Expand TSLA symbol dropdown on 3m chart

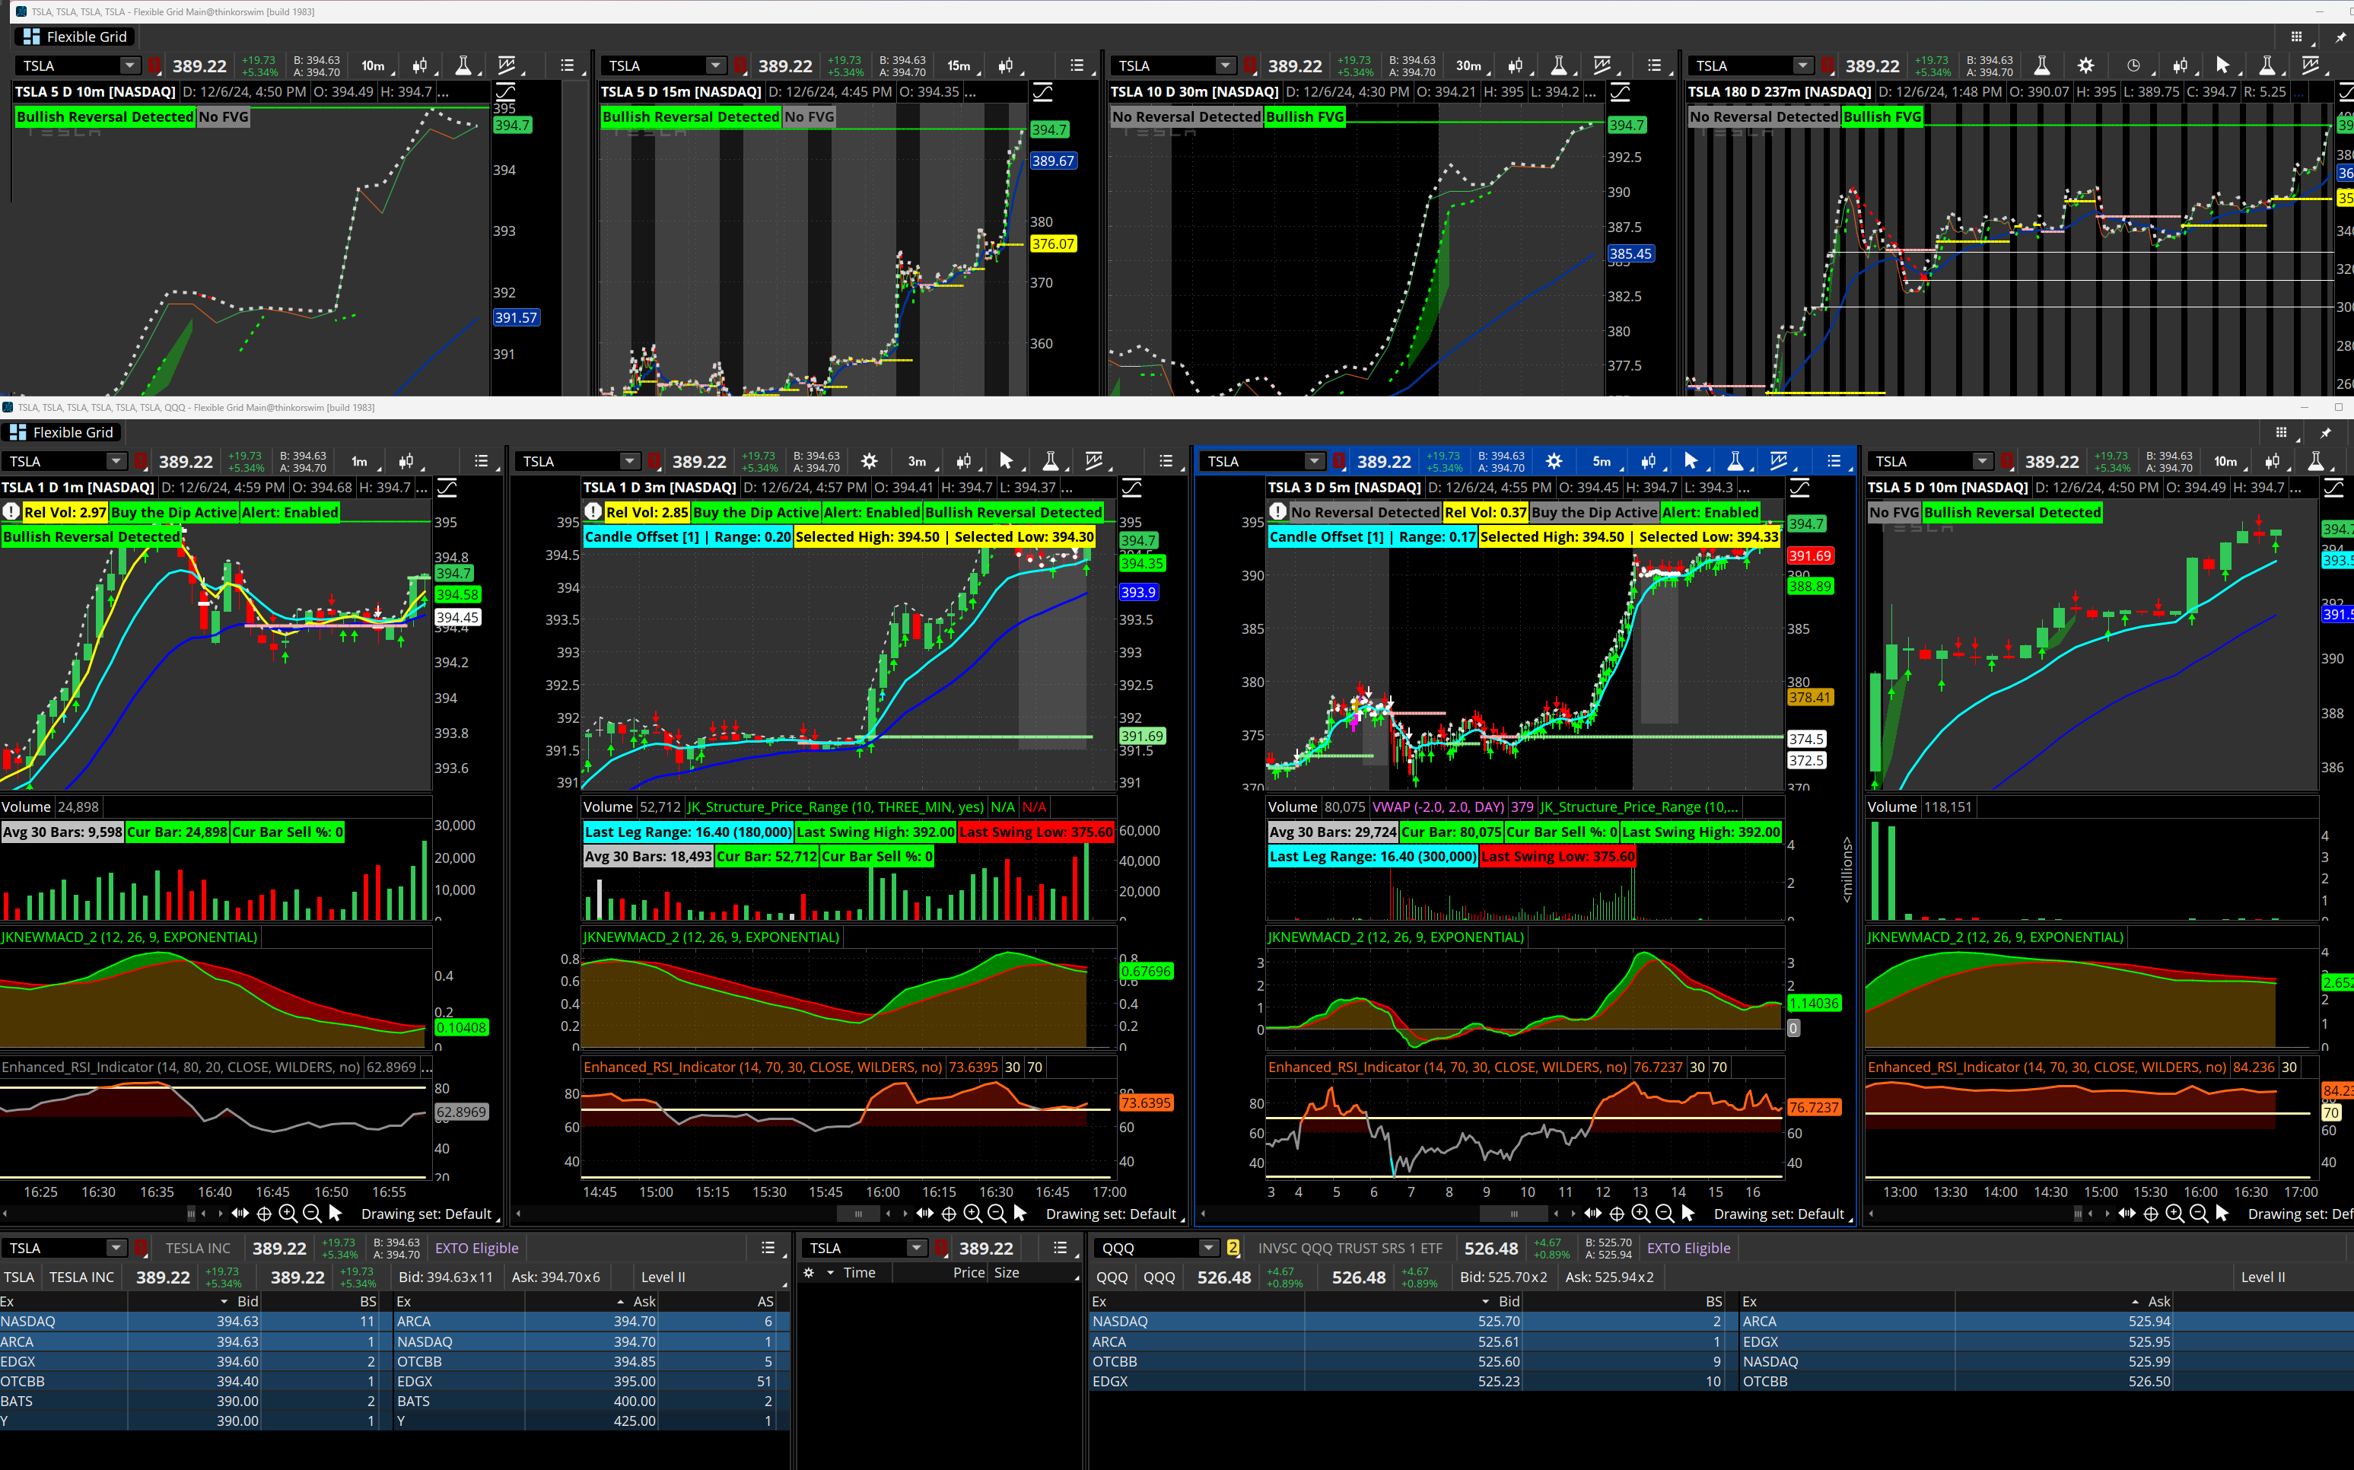pyautogui.click(x=630, y=461)
